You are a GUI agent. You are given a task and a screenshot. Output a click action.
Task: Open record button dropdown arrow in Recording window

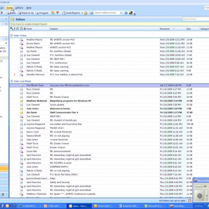click(207, 196)
